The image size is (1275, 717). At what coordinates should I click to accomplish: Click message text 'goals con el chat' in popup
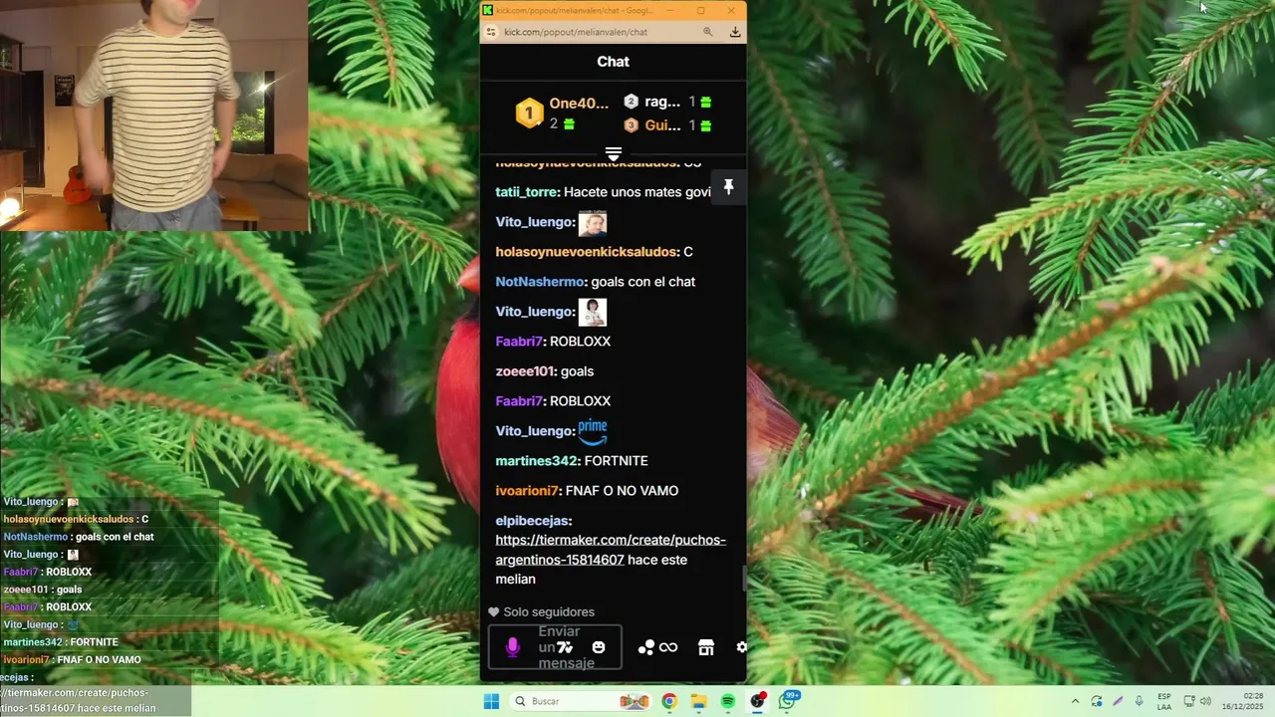[643, 282]
